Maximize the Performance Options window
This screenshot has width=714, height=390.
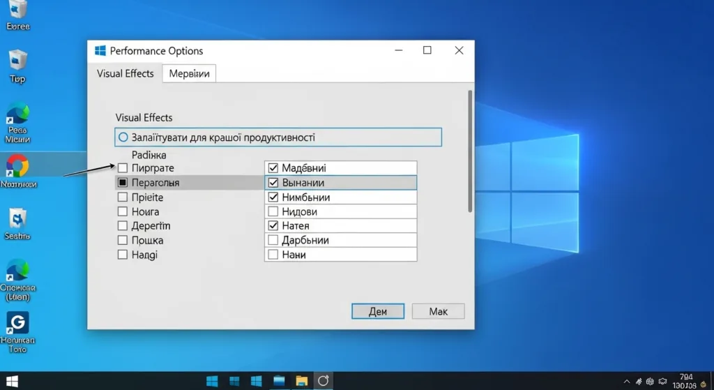427,50
